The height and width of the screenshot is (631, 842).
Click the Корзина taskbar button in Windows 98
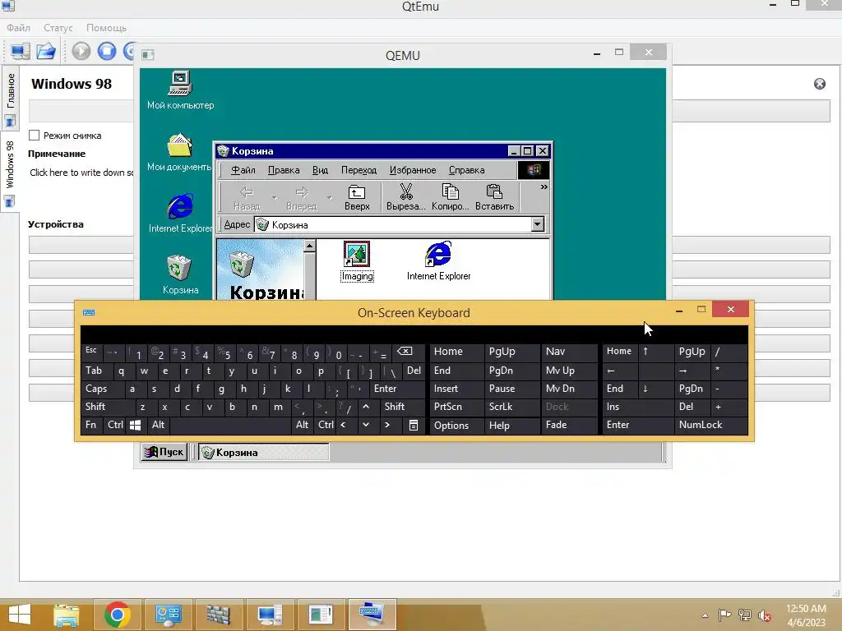(x=264, y=453)
